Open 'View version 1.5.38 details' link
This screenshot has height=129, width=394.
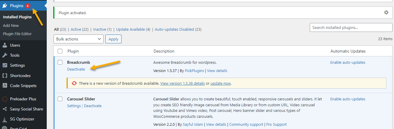[183, 84]
